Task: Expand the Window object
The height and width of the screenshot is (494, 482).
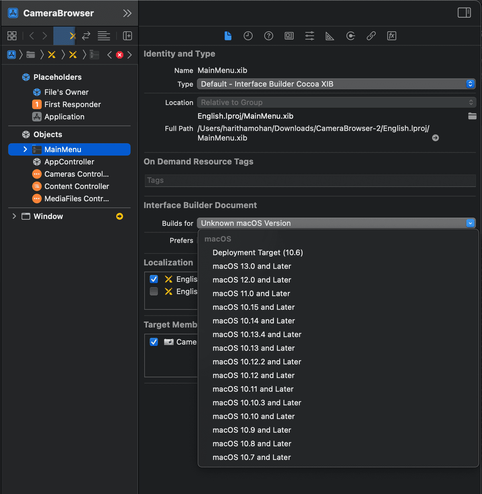Action: tap(14, 217)
